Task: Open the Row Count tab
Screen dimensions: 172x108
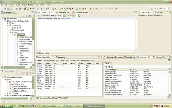Action: tap(91, 60)
